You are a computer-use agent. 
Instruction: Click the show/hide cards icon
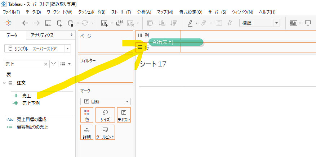294,23
